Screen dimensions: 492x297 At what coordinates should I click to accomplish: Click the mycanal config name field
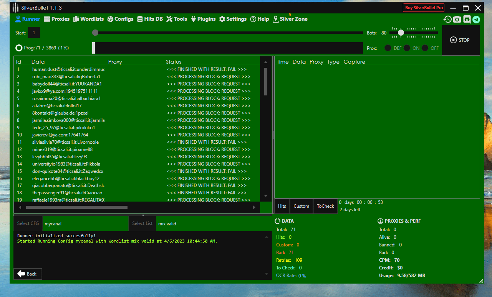tap(85, 223)
